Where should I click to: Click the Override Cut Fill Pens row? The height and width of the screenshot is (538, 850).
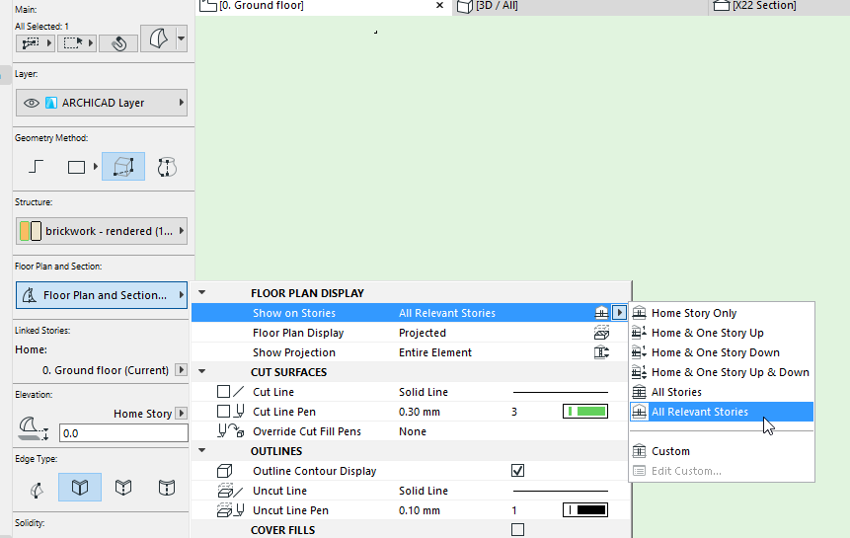411,431
